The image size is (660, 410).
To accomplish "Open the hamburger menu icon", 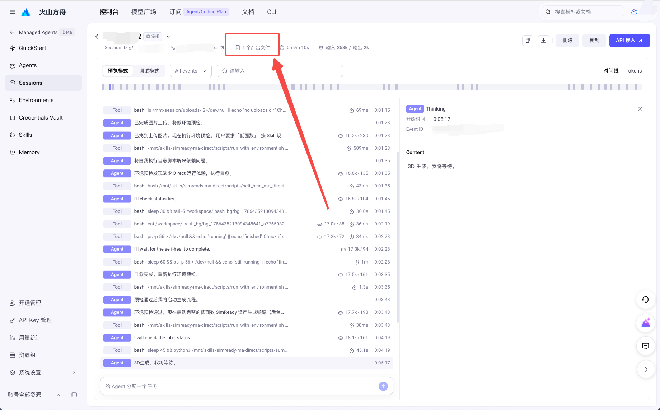I will [13, 12].
